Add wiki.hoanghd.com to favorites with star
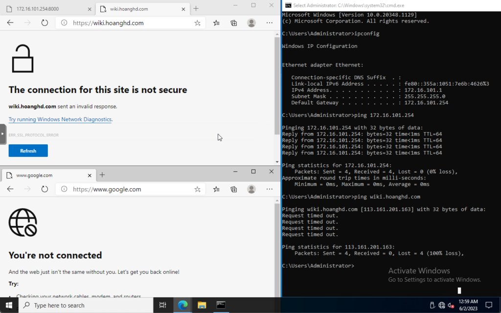Screen dimensions: 501x313 click(198, 22)
